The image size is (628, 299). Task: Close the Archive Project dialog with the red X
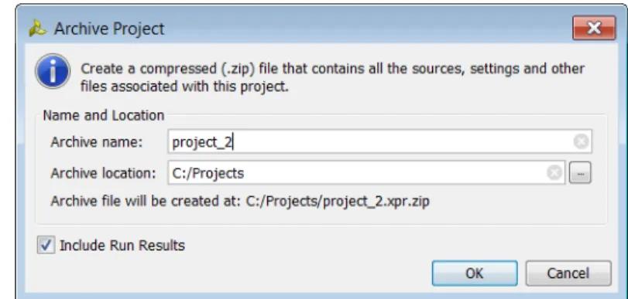pyautogui.click(x=594, y=28)
